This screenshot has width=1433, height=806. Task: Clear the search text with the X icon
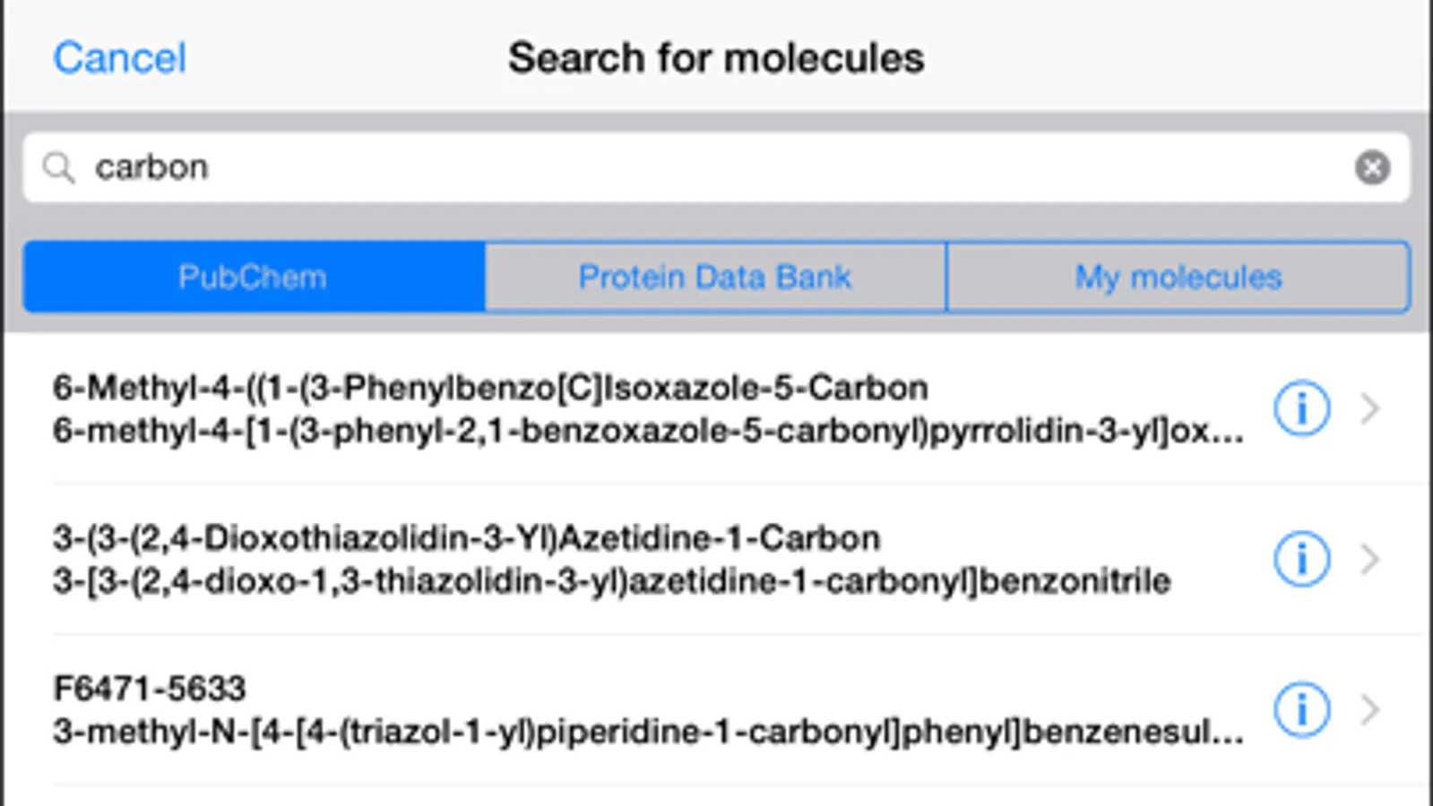[x=1371, y=167]
